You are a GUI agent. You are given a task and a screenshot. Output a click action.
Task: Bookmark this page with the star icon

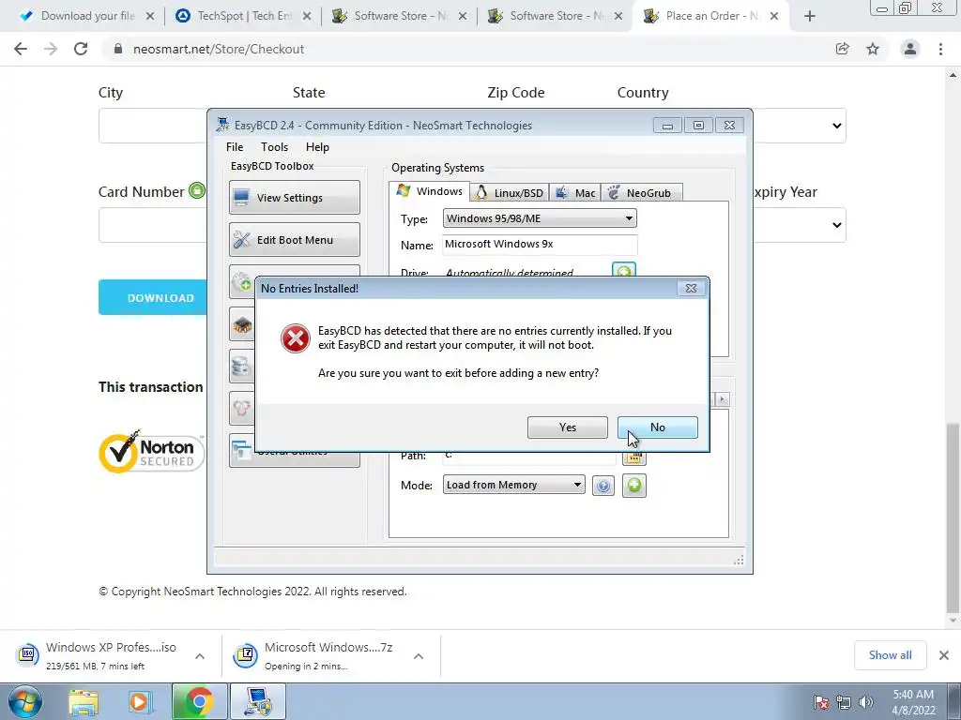(x=873, y=49)
